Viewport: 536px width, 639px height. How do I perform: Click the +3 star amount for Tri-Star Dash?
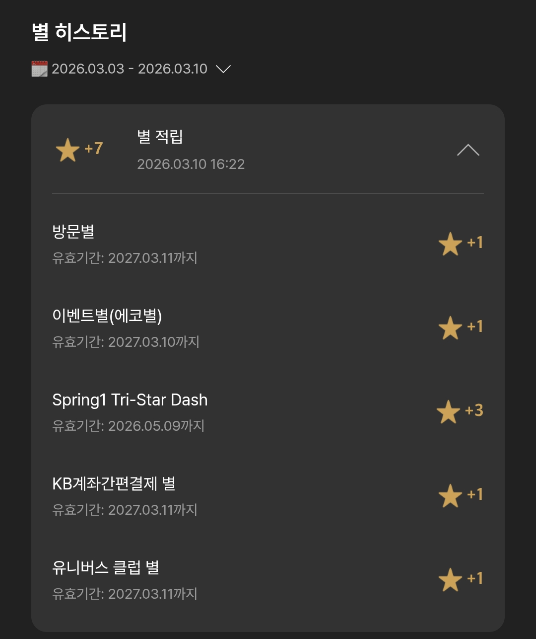(474, 410)
